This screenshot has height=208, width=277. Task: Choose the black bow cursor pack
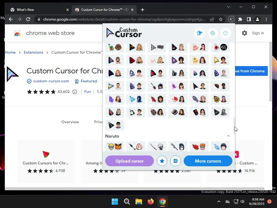tap(178, 73)
